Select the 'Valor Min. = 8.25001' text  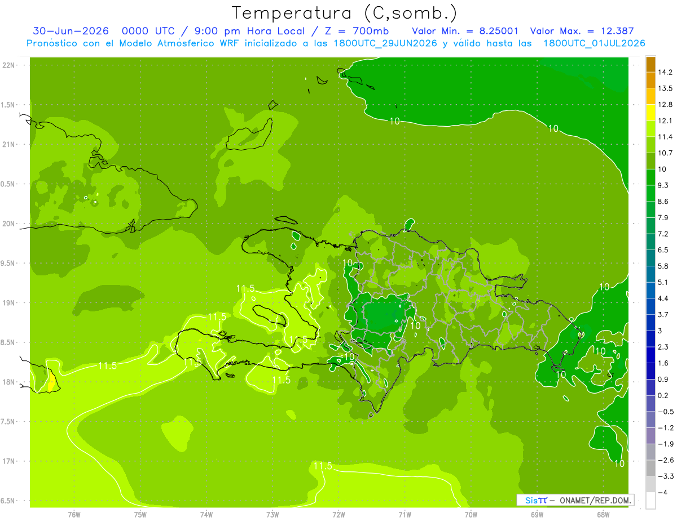pyautogui.click(x=465, y=31)
